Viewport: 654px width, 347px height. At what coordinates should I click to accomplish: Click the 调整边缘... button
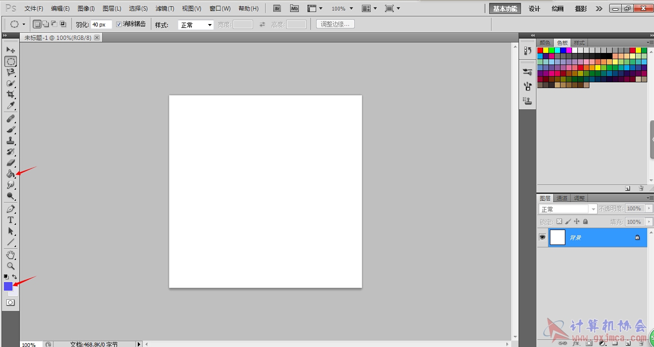click(335, 24)
